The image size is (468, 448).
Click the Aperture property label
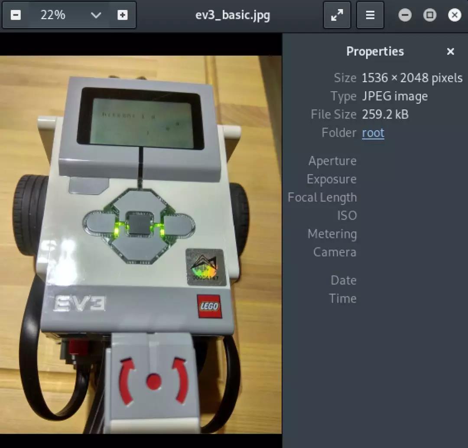point(332,161)
